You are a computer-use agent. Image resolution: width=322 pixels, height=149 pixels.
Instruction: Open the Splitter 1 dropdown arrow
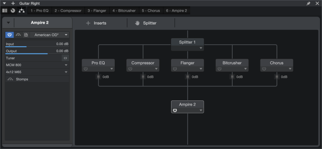tap(201, 48)
